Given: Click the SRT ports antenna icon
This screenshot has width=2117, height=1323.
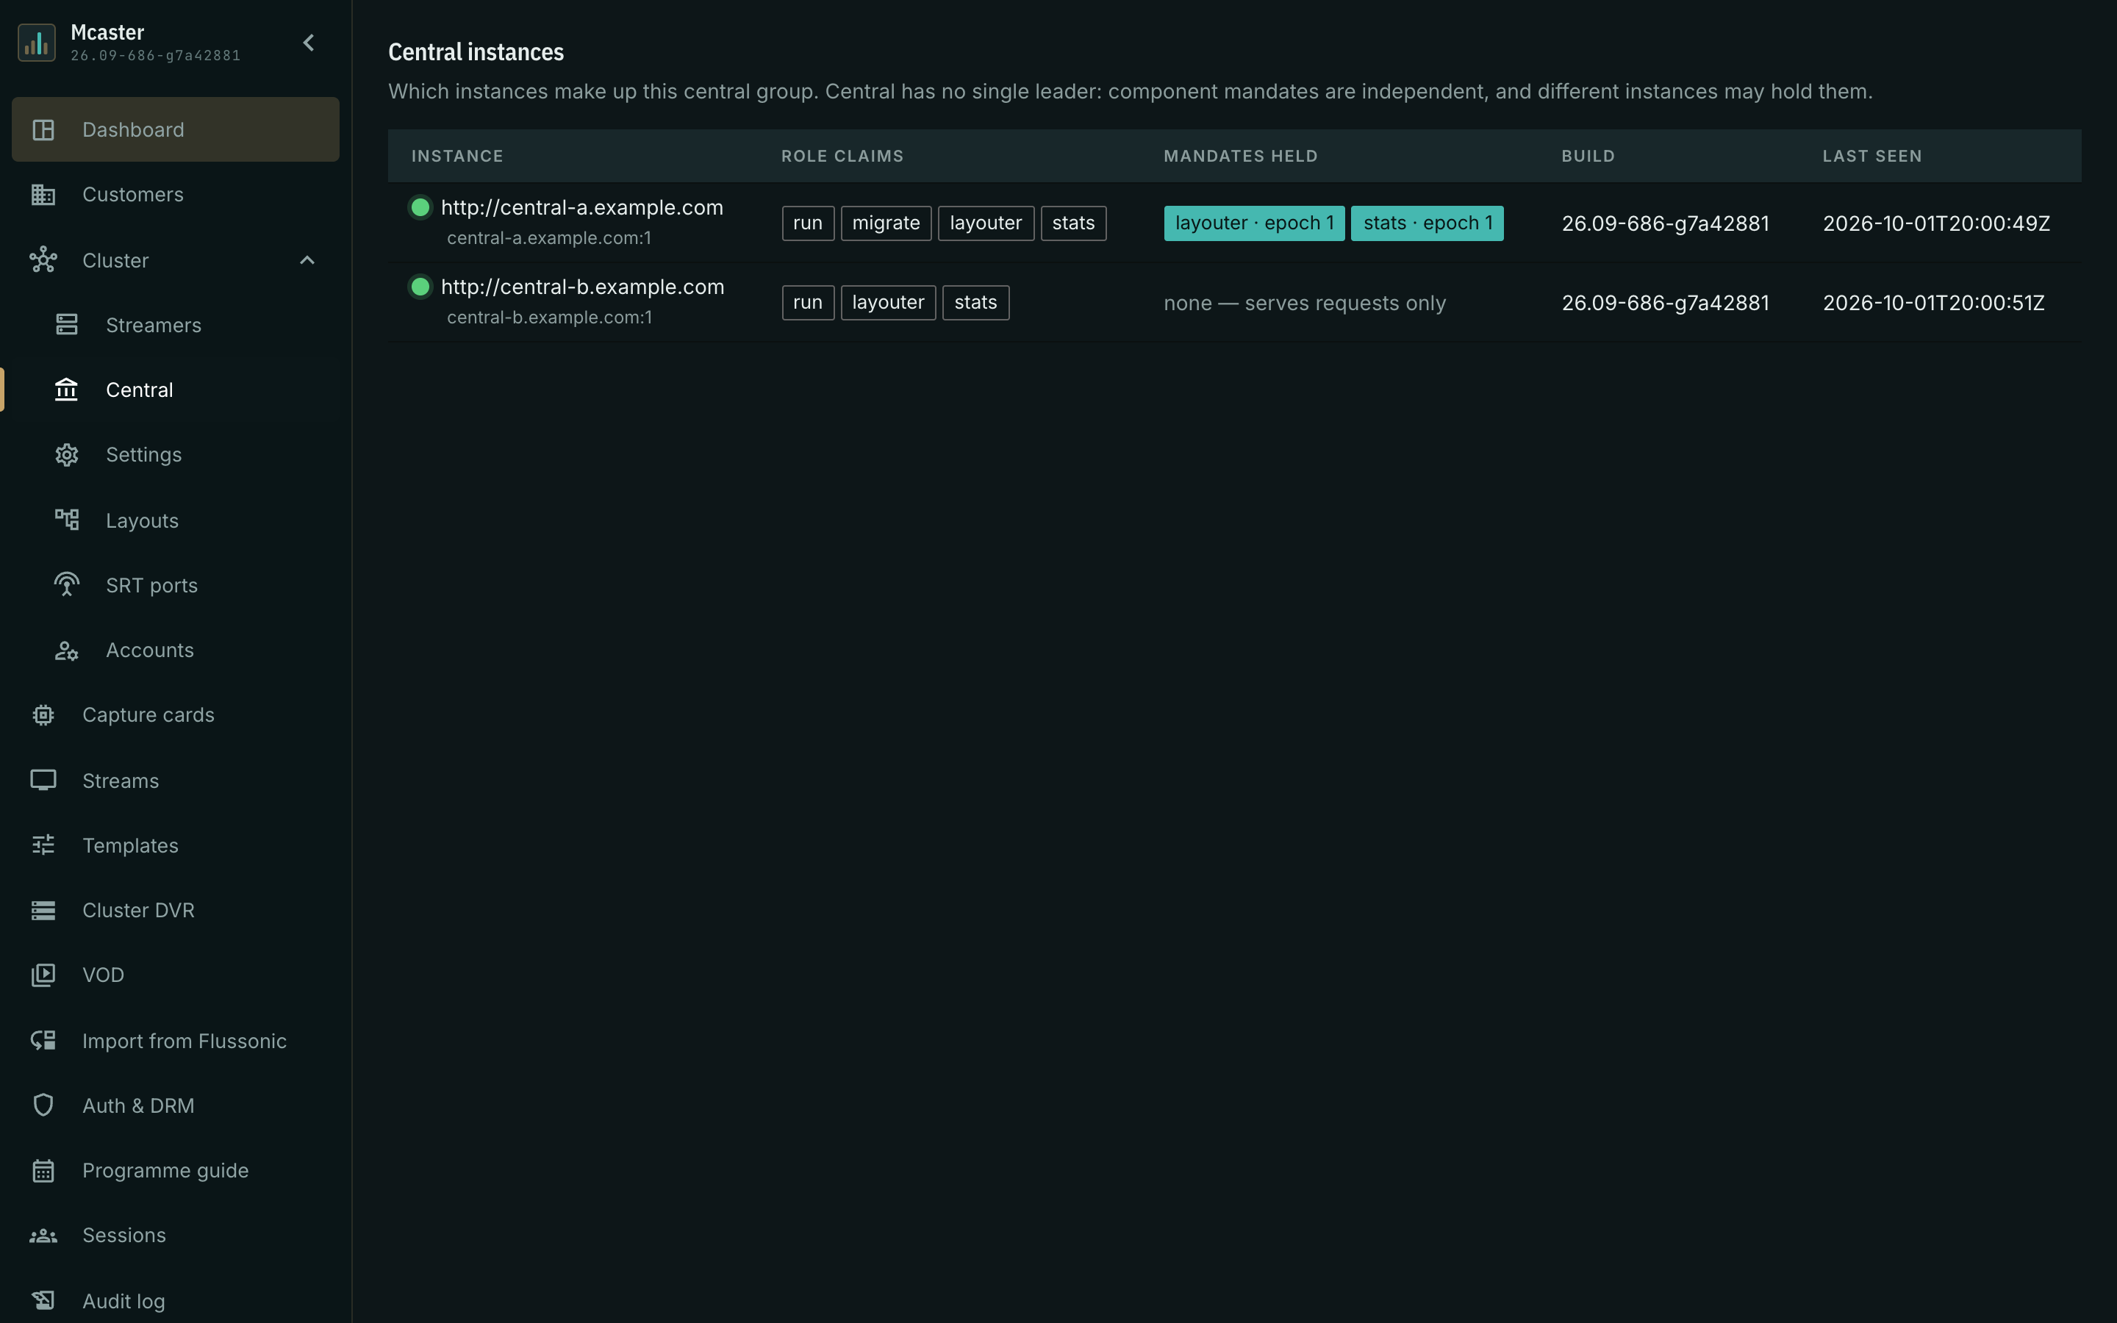Looking at the screenshot, I should (x=66, y=584).
